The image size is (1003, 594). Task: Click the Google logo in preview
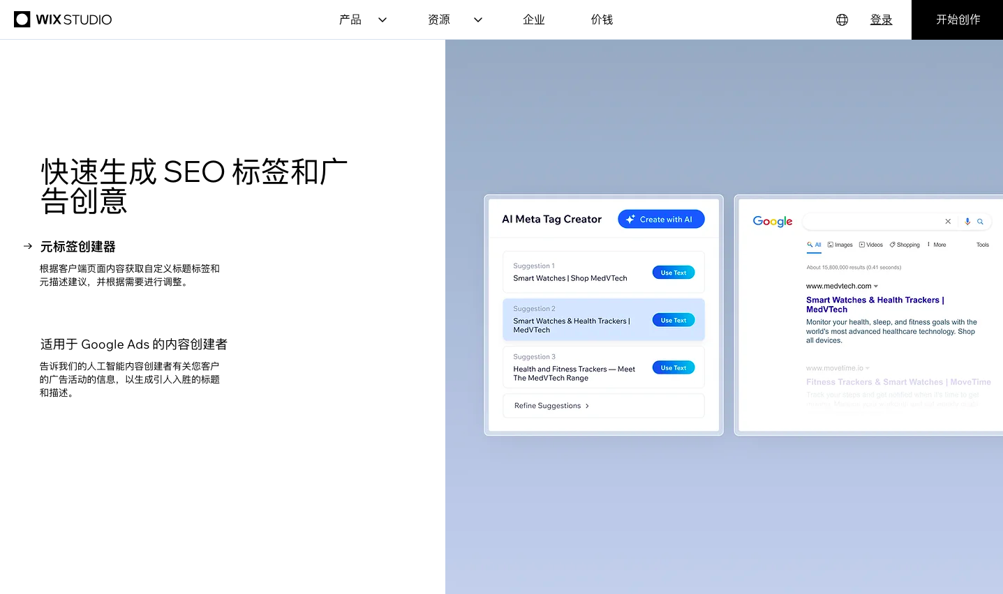(x=772, y=221)
